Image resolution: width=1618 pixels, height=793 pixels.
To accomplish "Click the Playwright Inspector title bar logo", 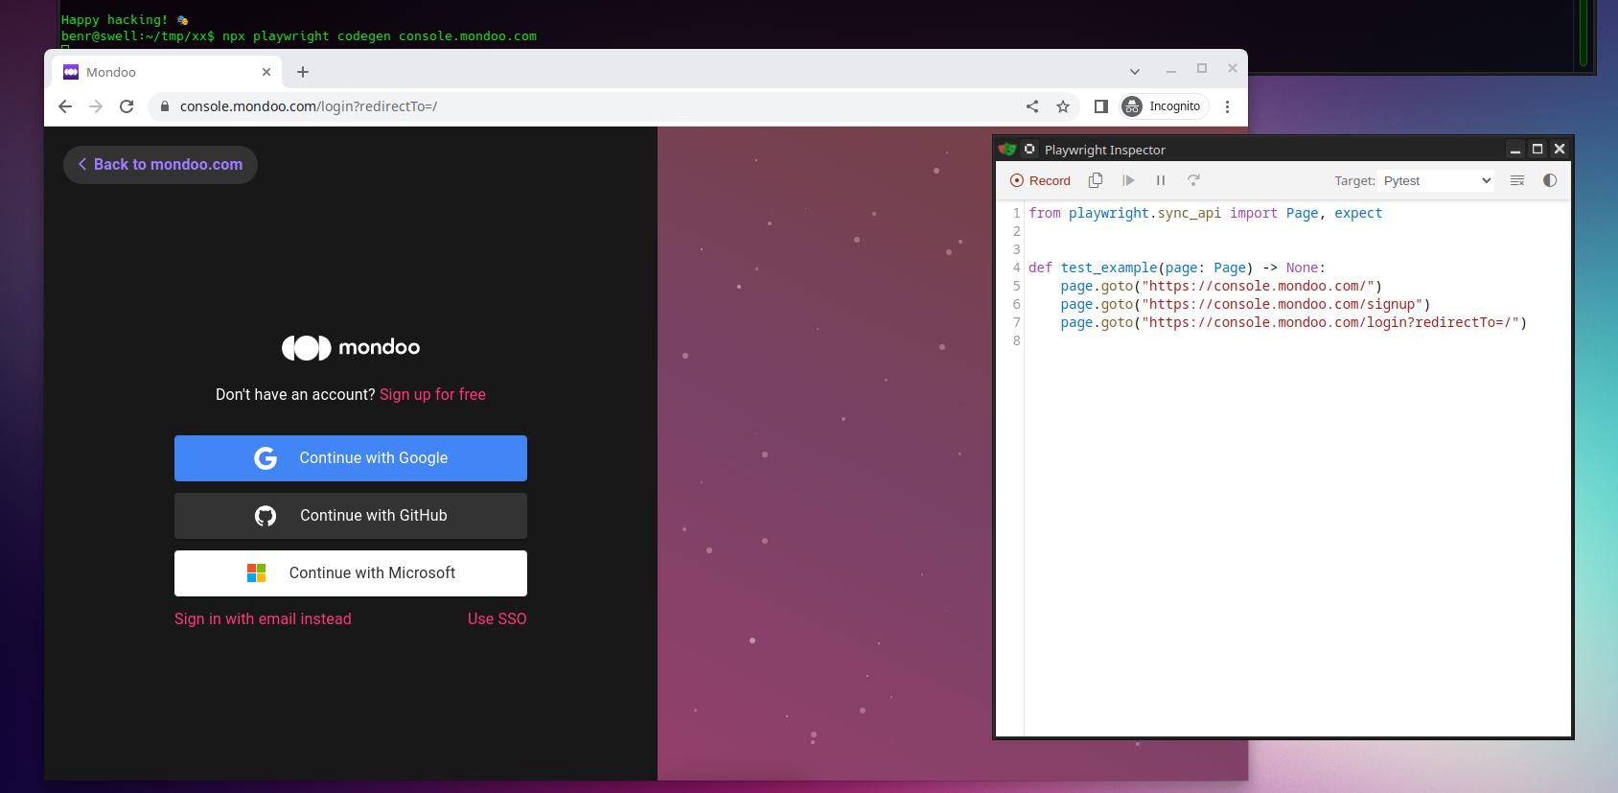I will [x=1007, y=149].
